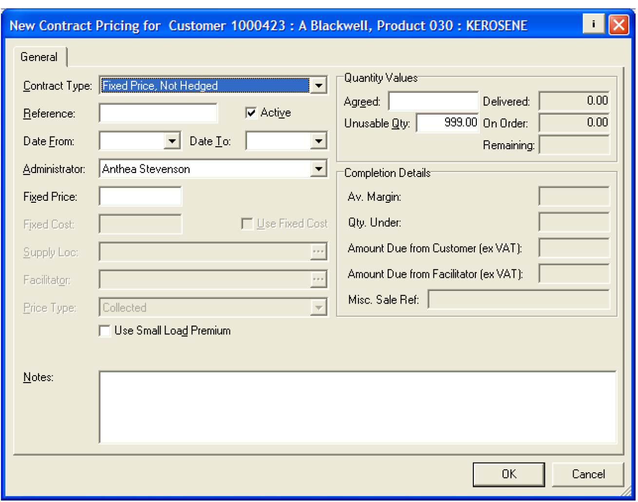Open the Date From calendar dropdown
Viewport: 638px width, 502px height.
(x=172, y=141)
